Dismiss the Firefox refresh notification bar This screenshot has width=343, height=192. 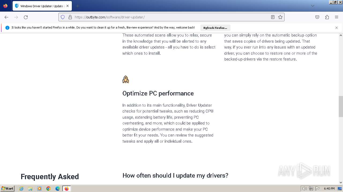coord(337,28)
